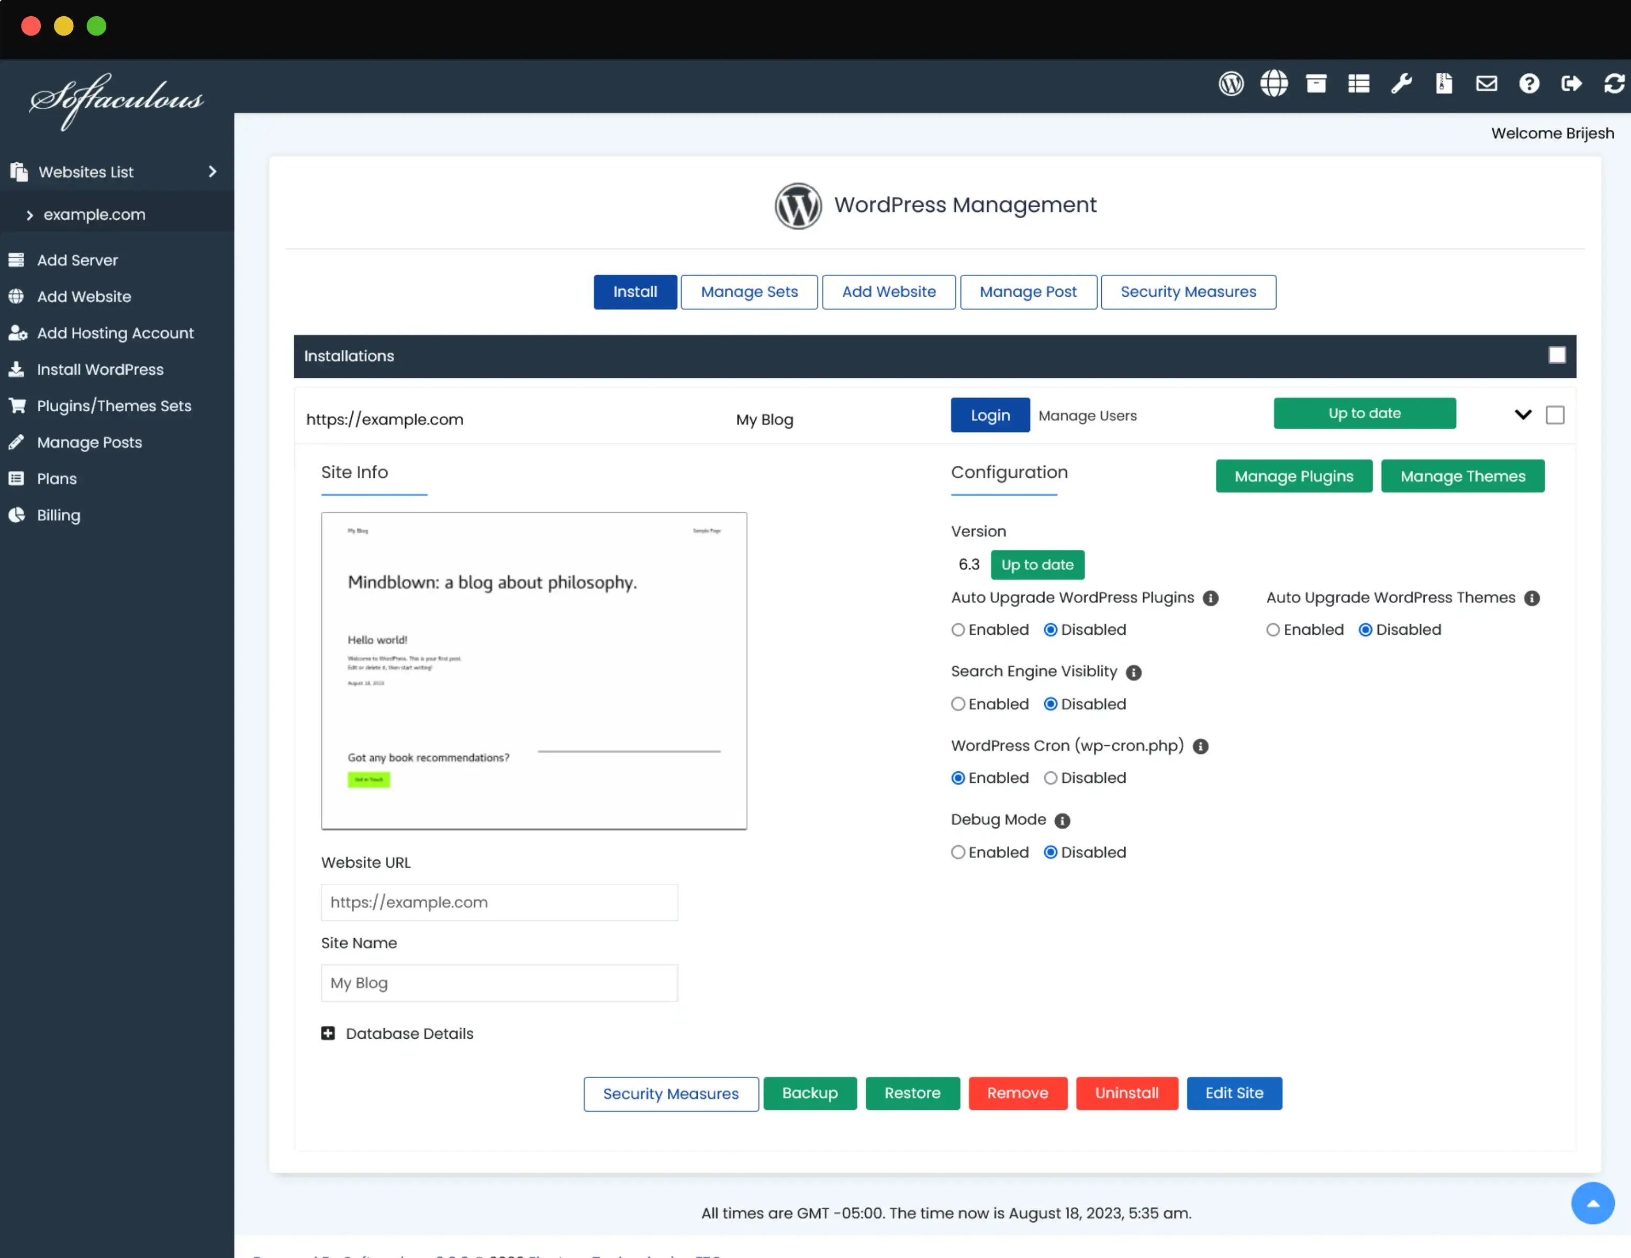Screen dimensions: 1631x1258
Task: Open the Manage Users link
Action: tap(1087, 416)
